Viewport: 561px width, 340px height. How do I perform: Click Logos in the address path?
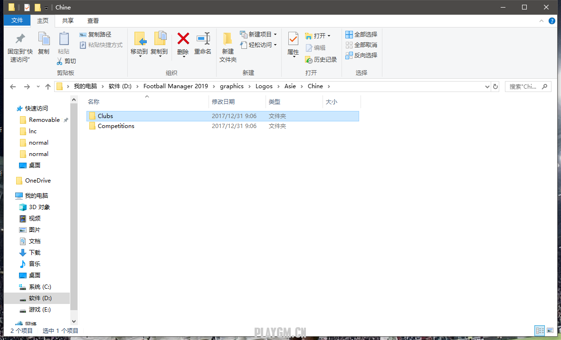[x=264, y=86]
